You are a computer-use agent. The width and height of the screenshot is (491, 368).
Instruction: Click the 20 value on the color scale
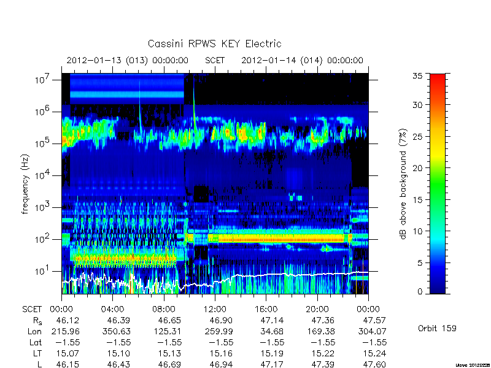[417, 168]
